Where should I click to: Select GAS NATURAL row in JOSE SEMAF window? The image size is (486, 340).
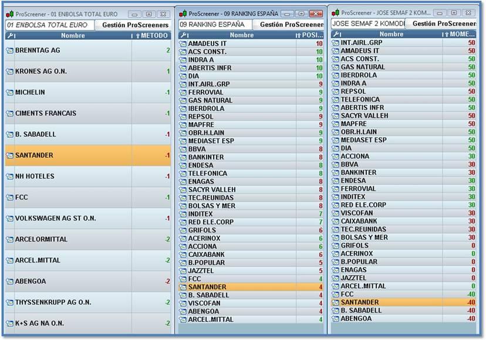404,67
